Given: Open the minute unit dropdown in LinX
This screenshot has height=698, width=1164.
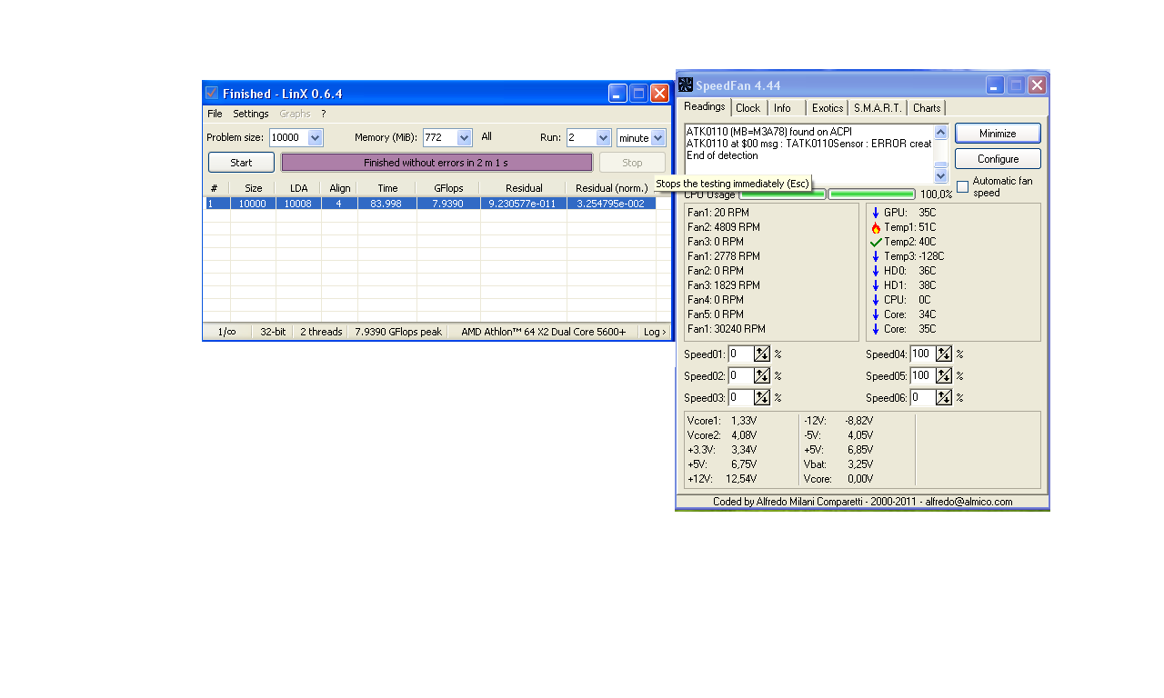Looking at the screenshot, I should click(658, 138).
